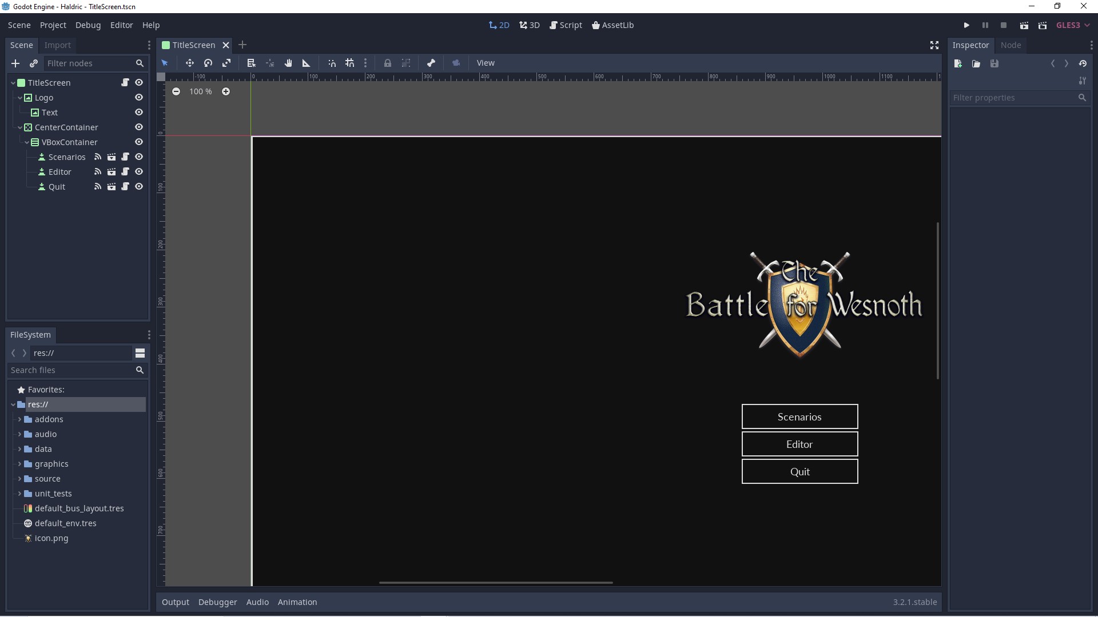Open snapping options menu
This screenshot has width=1098, height=617.
365,63
